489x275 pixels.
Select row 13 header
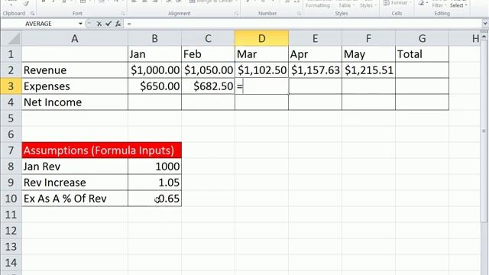pyautogui.click(x=11, y=247)
